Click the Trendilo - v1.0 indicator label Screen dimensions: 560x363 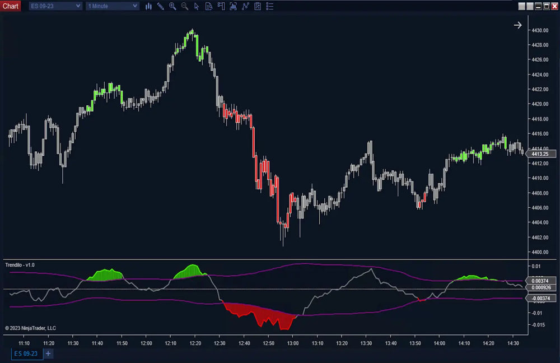(20, 264)
